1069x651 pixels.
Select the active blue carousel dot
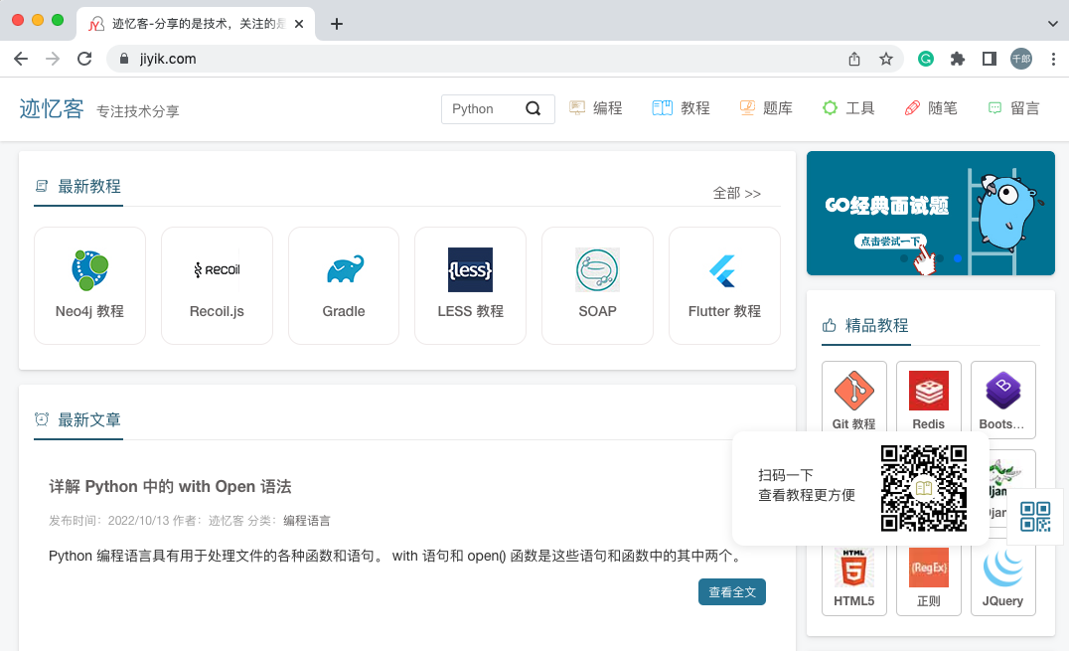[958, 258]
